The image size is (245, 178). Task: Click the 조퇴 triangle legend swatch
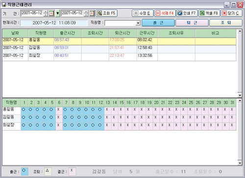pos(48,172)
